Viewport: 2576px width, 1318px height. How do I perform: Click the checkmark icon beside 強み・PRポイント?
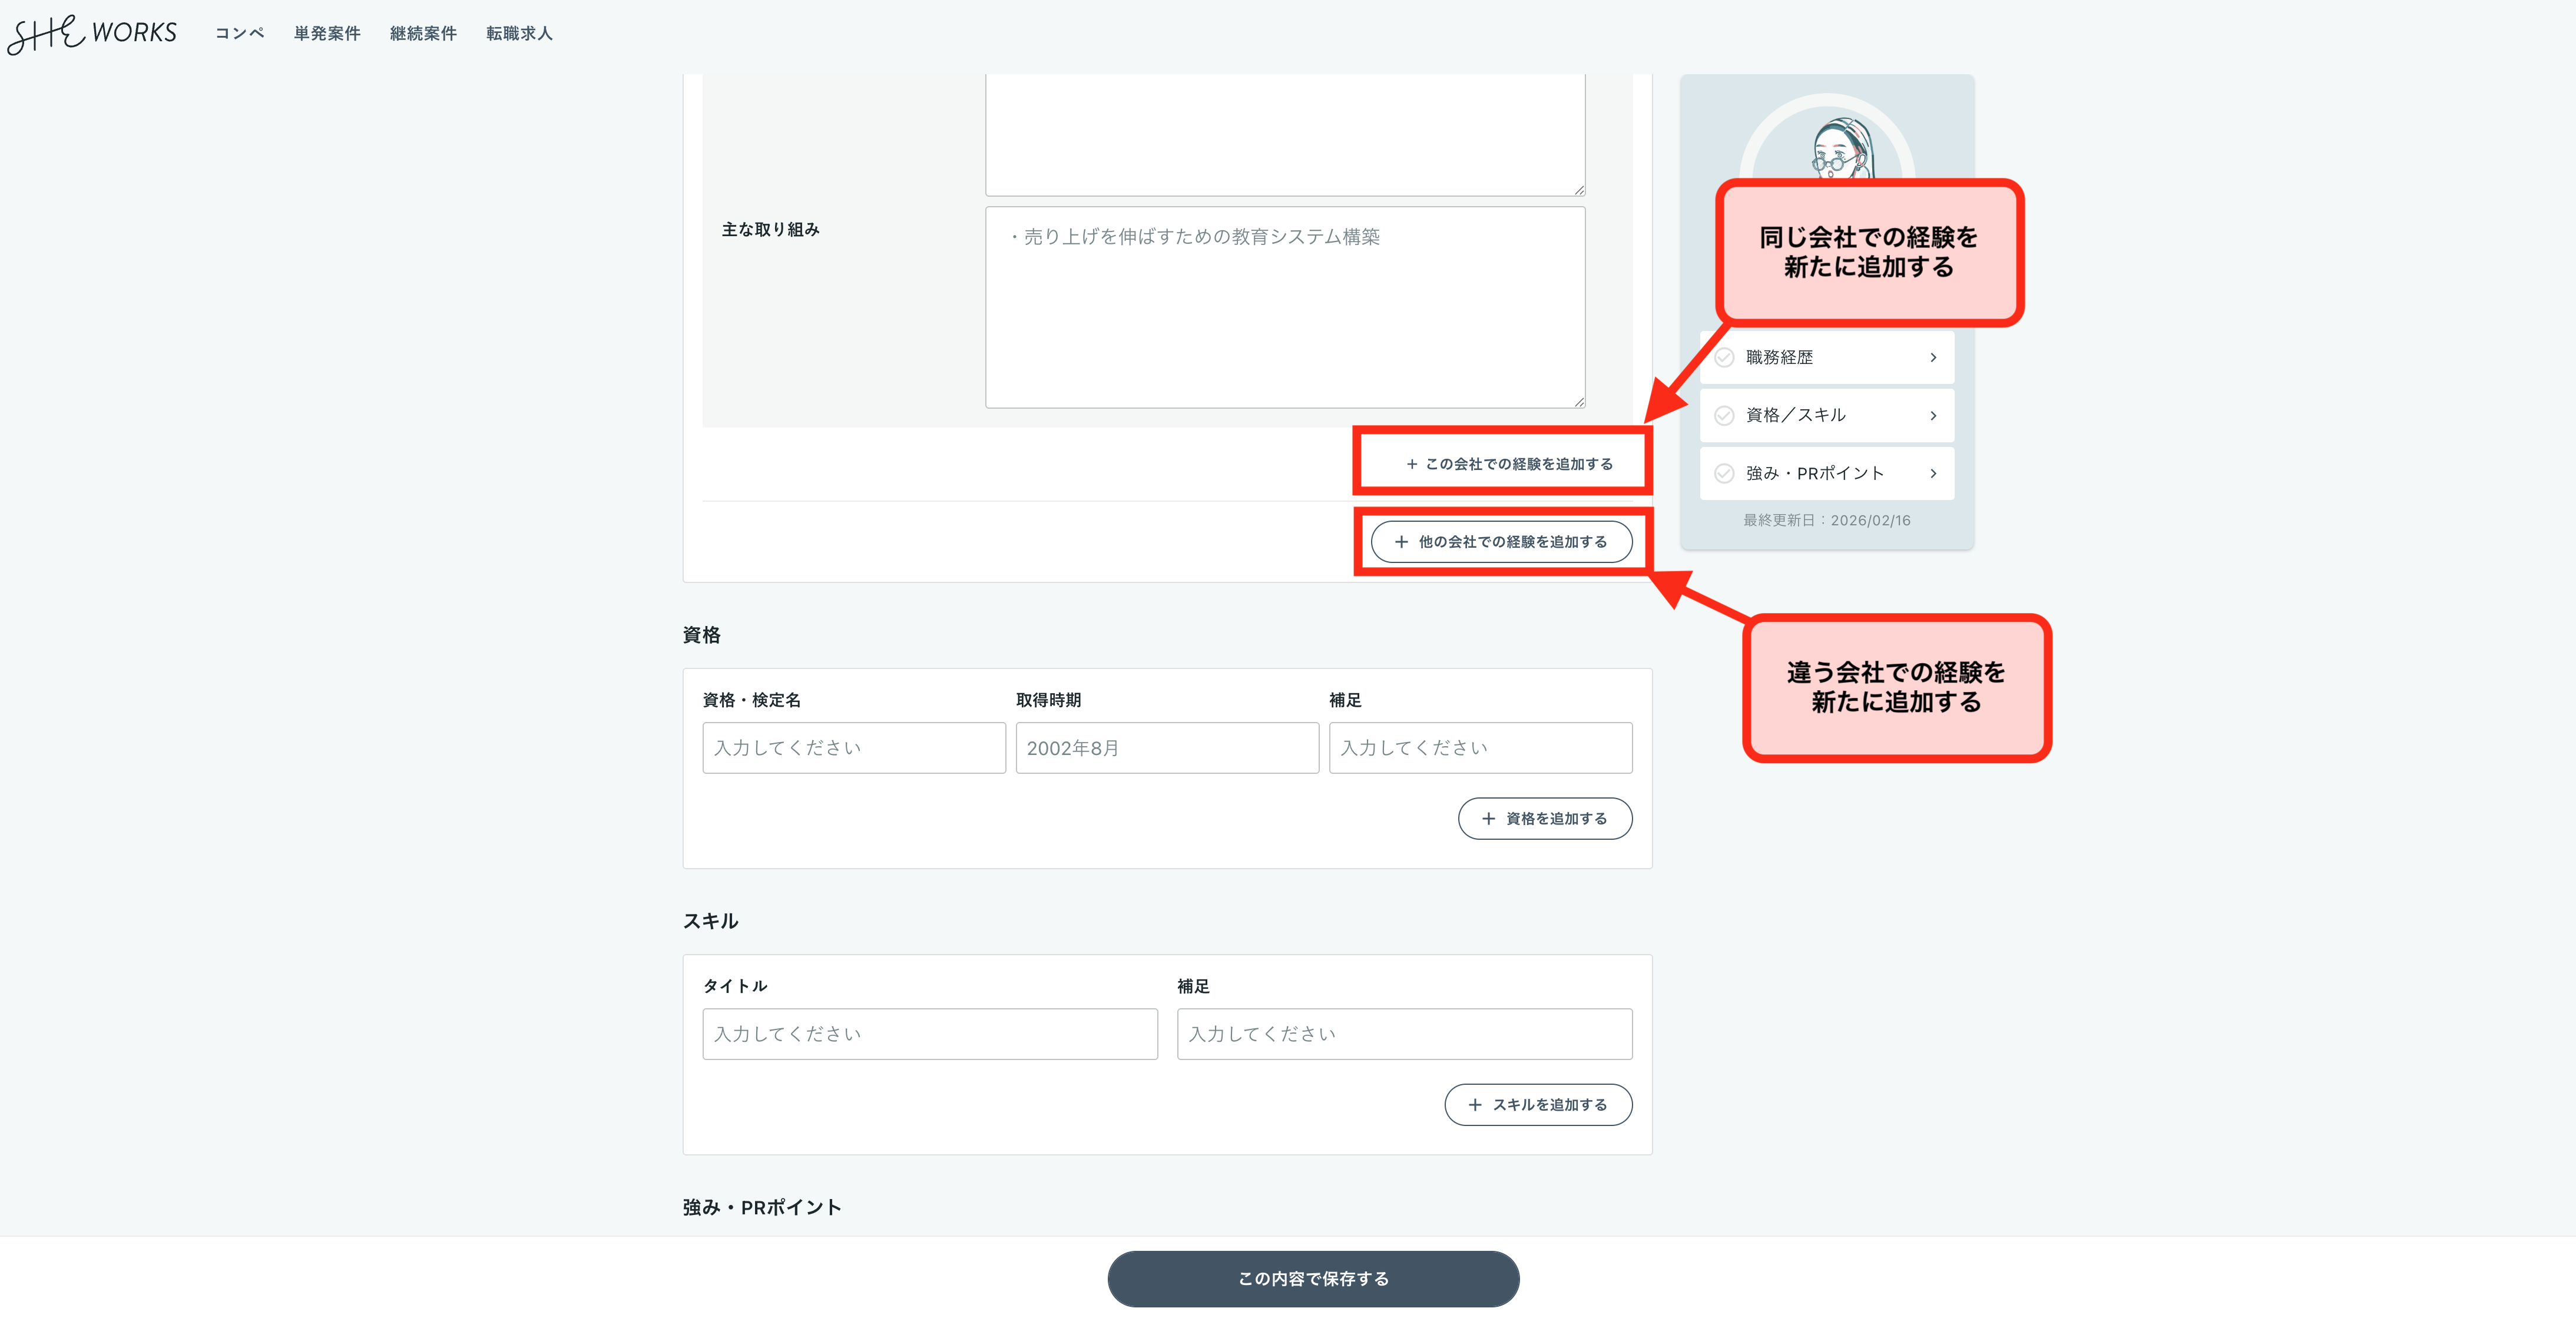point(1724,473)
